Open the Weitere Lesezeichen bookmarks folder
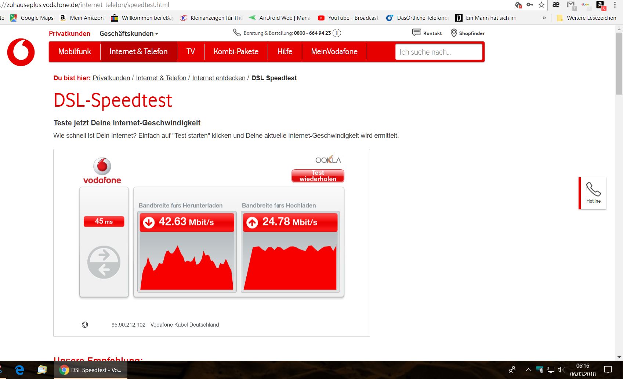Viewport: 623px width, 379px height. tap(586, 18)
